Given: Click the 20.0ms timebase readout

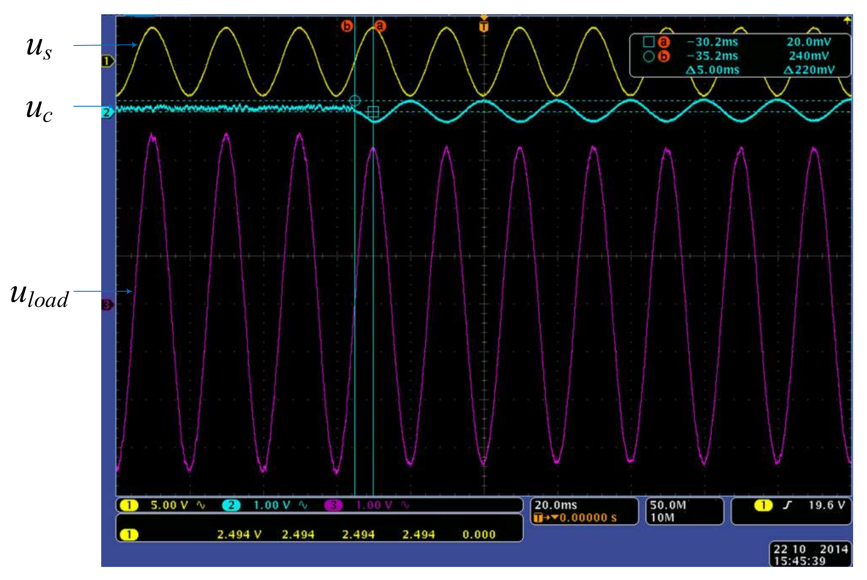Looking at the screenshot, I should (556, 505).
